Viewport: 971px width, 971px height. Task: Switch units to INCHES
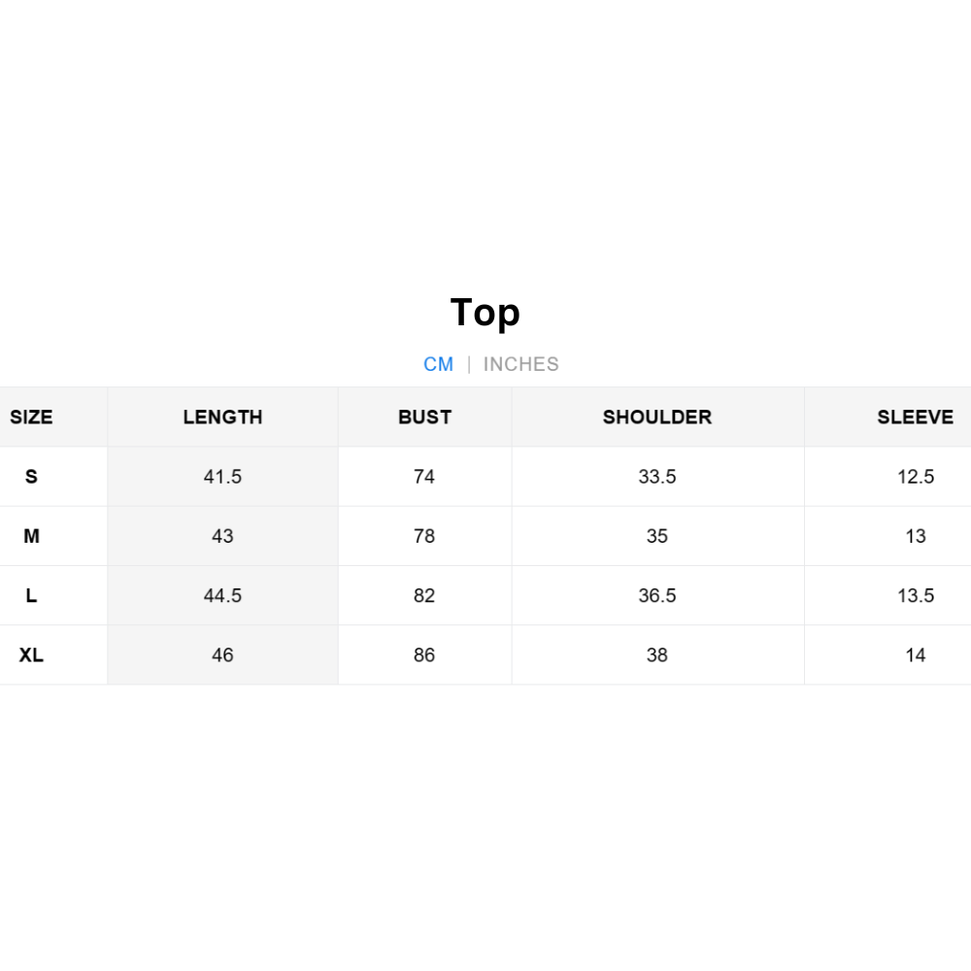(x=520, y=364)
